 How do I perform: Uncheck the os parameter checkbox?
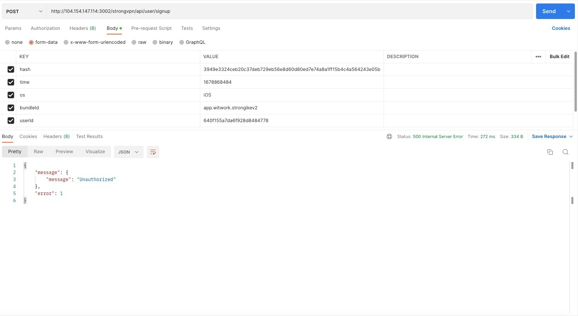[11, 95]
